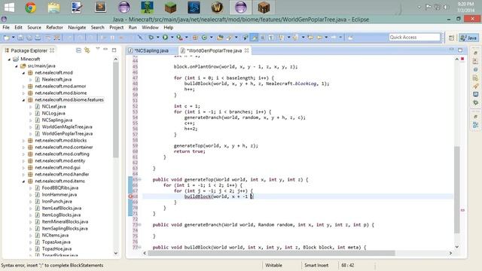This screenshot has width=482, height=271.
Task: Click the error marker on line 68
Action: click(x=130, y=196)
